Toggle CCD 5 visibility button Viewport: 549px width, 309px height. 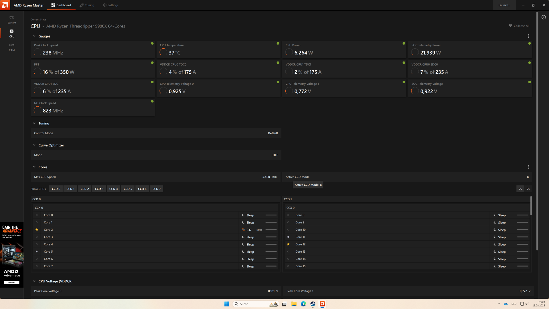pos(128,189)
